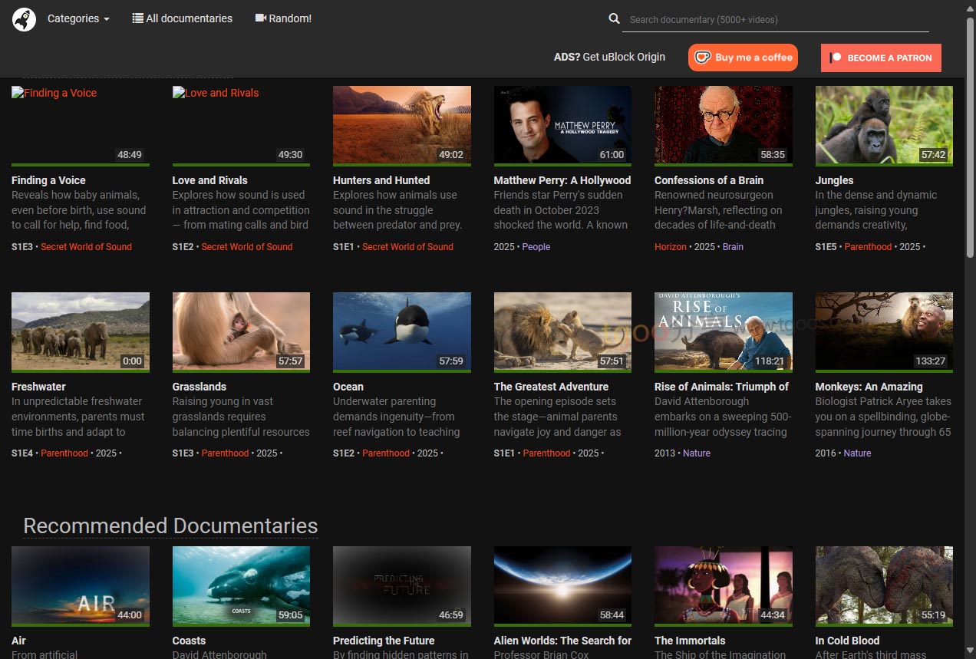Screen dimensions: 976x659
Task: Click the list icon beside All documentaries
Action: click(x=138, y=18)
